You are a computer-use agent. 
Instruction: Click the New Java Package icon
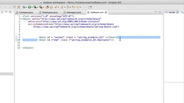click(x=47, y=7)
